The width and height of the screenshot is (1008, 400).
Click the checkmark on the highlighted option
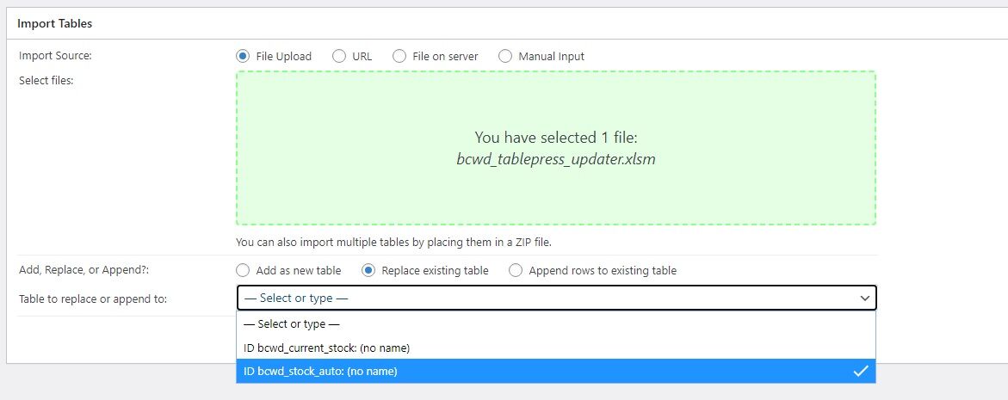[x=860, y=371]
